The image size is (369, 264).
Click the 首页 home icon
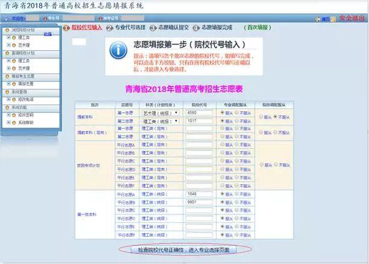(x=318, y=19)
